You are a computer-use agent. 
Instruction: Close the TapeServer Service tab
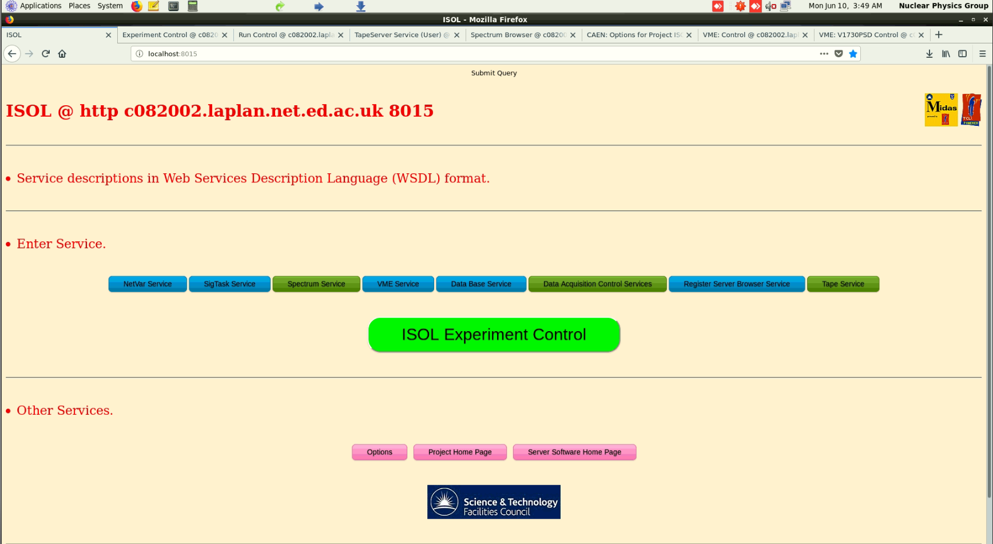pyautogui.click(x=457, y=35)
